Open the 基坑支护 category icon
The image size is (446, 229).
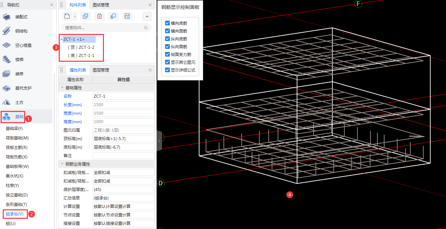[x=7, y=88]
